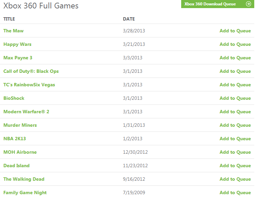Screen dimensions: 262x208
Task: Click the TITLE column header
Action: coord(9,19)
